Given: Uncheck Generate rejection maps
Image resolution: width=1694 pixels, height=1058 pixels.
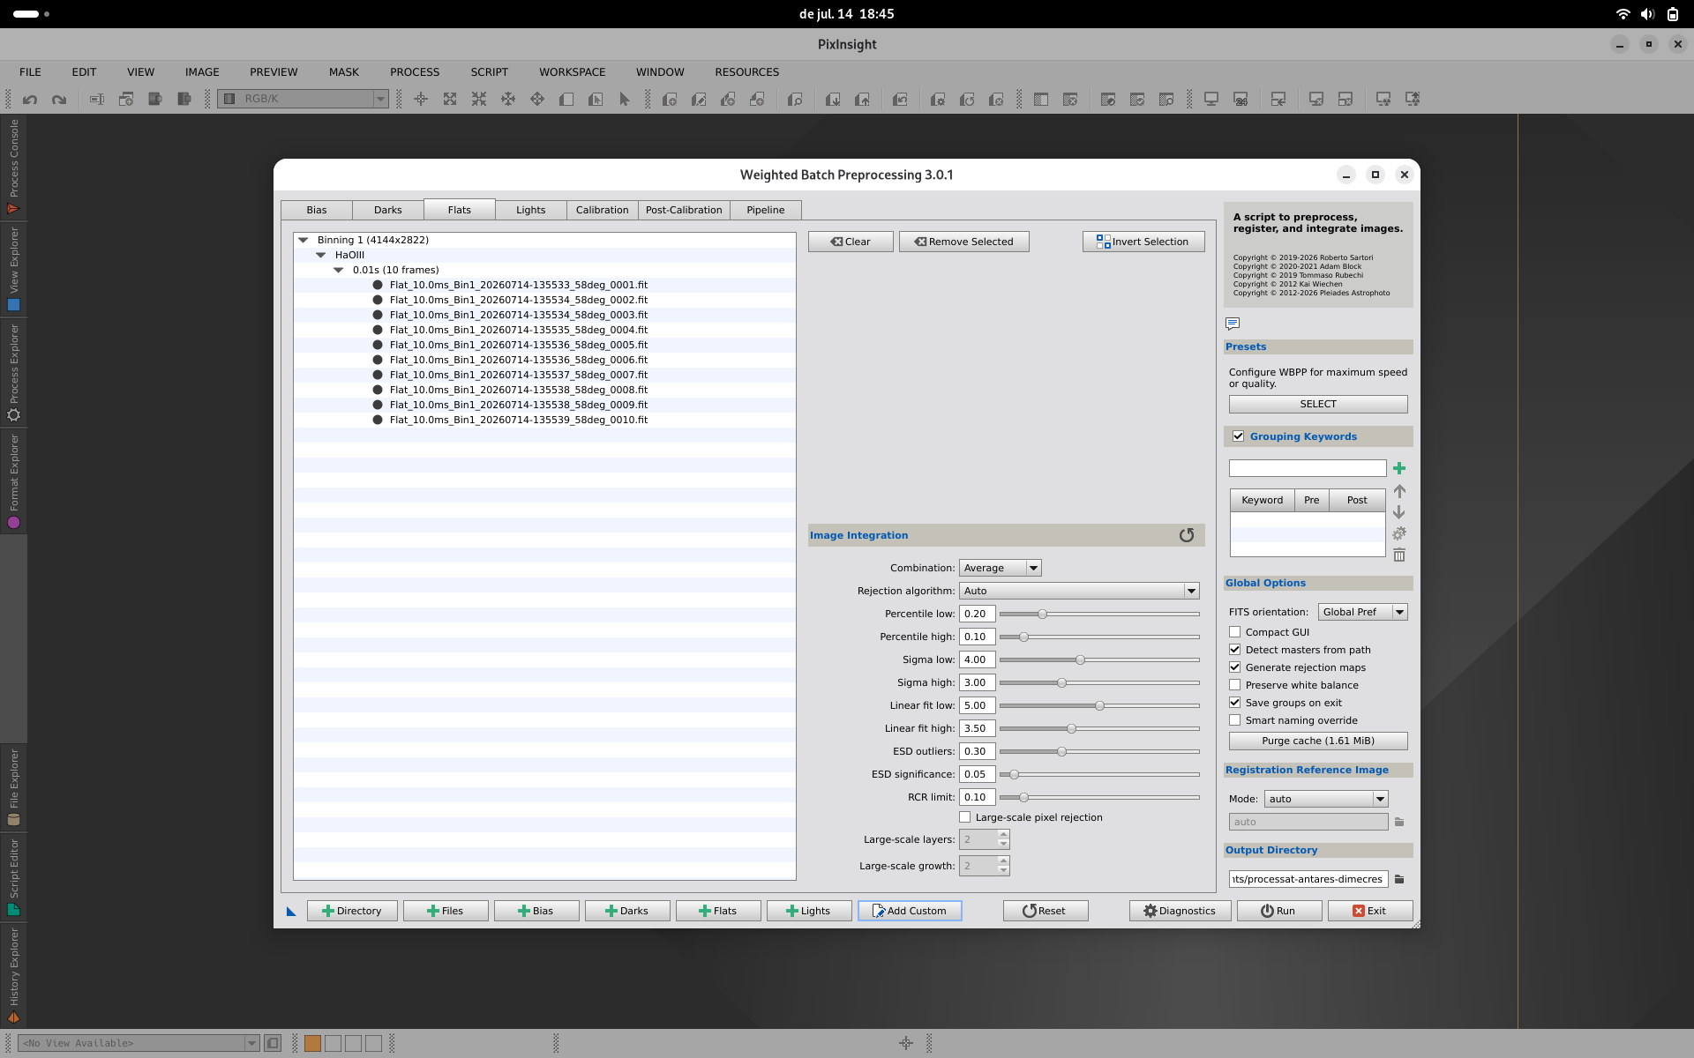Looking at the screenshot, I should click(x=1235, y=667).
